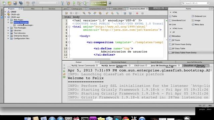Open the Catalogo.java editor tab
The width and height of the screenshot is (214, 120).
coord(77,9)
